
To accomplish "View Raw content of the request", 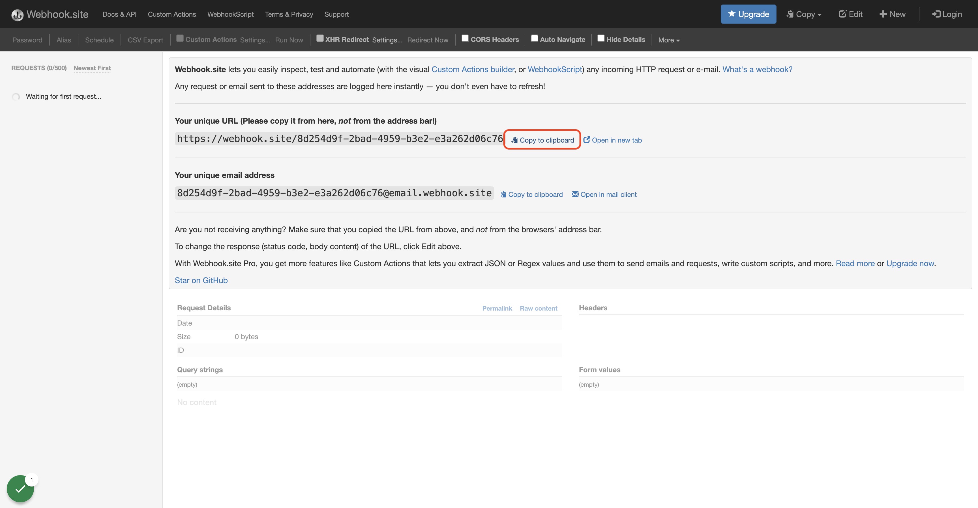I will click(x=538, y=308).
